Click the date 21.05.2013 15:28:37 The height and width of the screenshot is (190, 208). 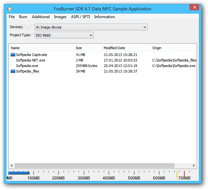120,71
